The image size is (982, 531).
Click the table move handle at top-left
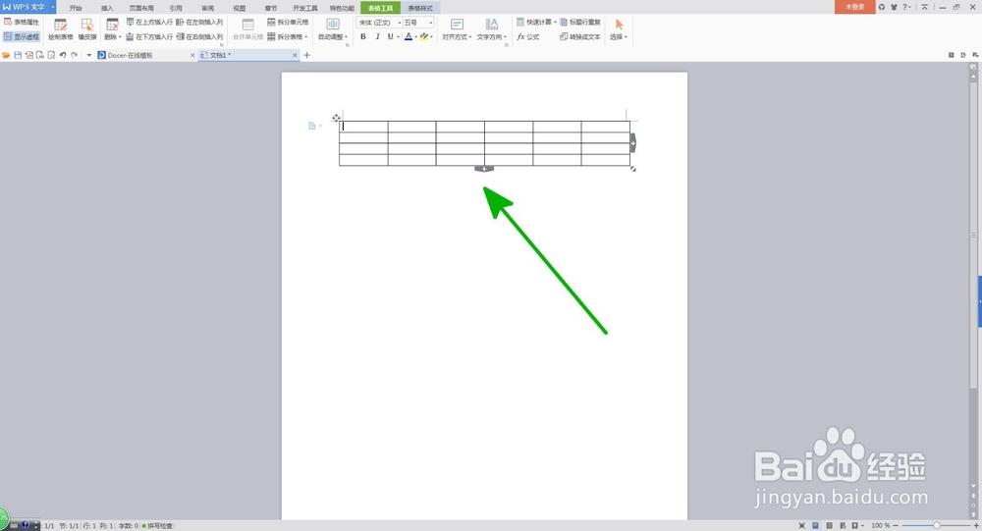point(336,118)
